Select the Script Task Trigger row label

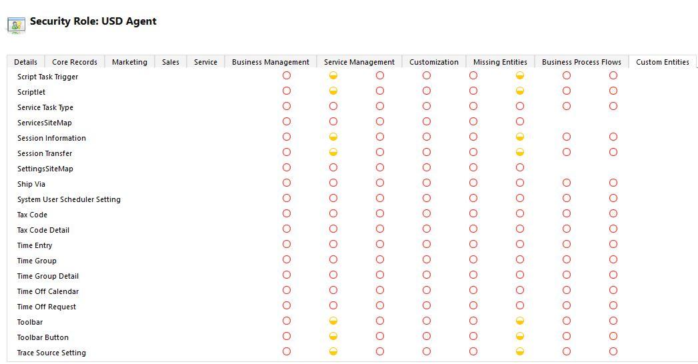tap(47, 77)
